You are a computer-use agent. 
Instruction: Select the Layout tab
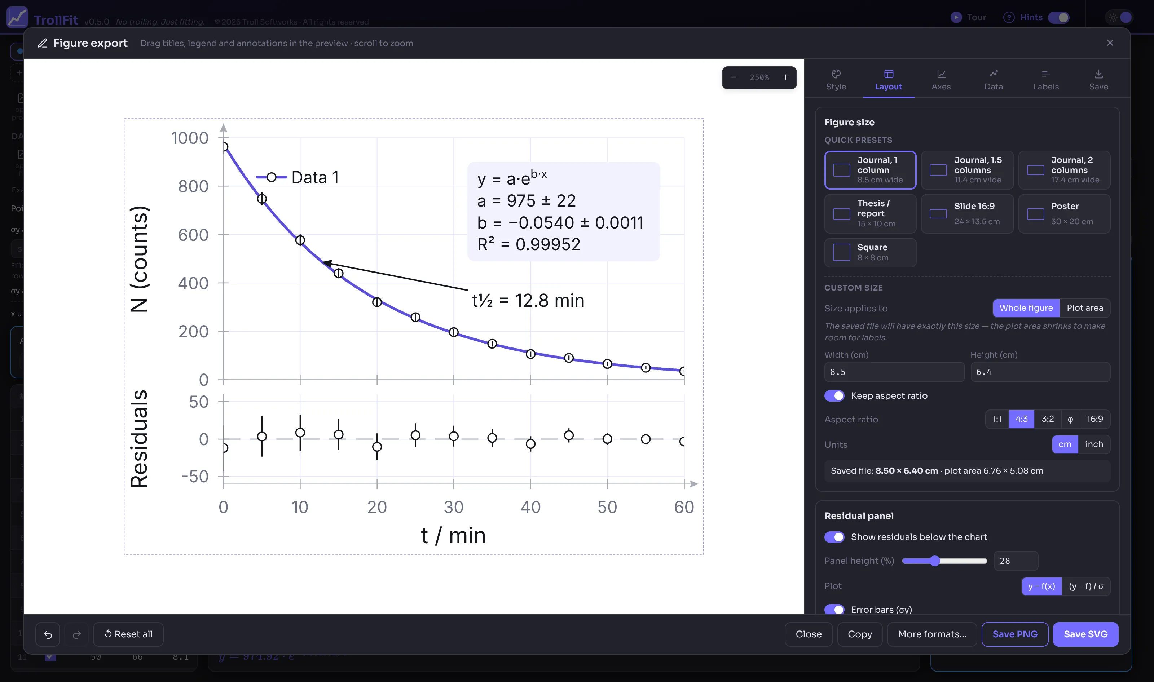coord(888,80)
